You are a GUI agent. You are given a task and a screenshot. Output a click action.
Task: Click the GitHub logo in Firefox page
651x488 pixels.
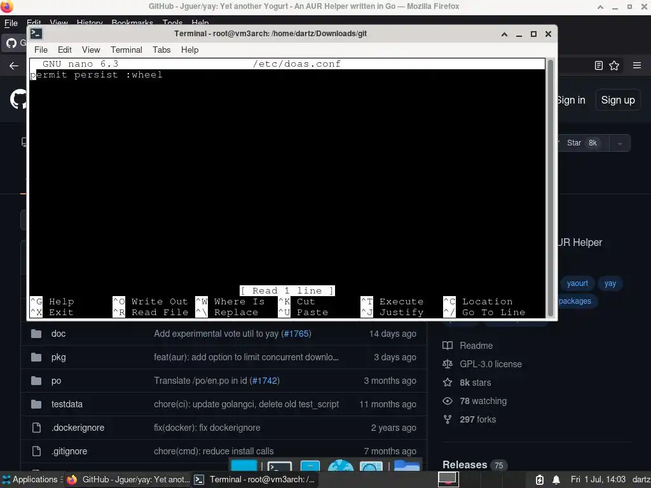[18, 100]
